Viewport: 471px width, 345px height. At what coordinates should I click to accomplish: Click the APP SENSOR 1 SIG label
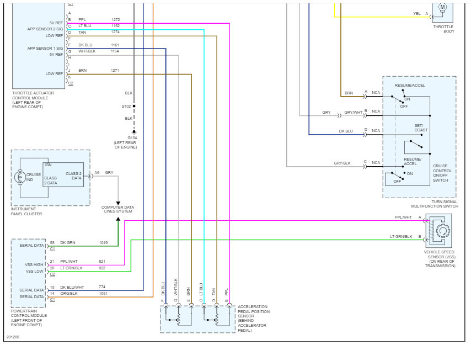(45, 48)
